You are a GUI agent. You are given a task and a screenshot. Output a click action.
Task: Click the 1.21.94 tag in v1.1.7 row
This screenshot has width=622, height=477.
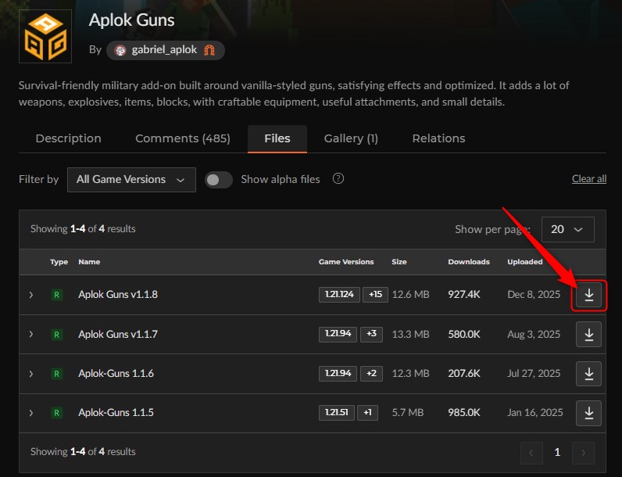(338, 334)
